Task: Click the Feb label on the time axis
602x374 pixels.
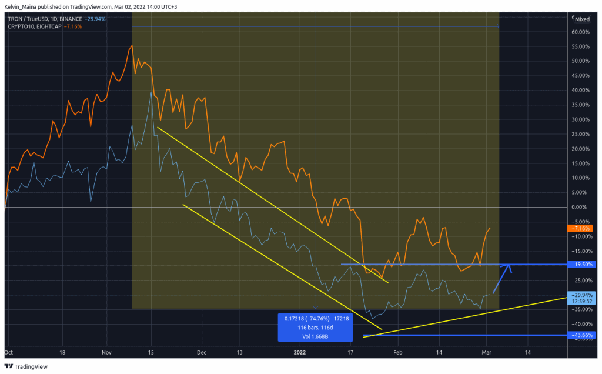Action: click(x=398, y=352)
